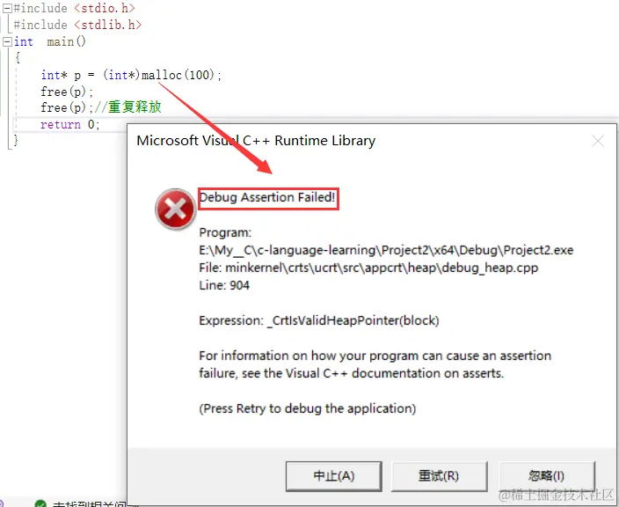
Task: Click the red error X icon
Action: (175, 209)
